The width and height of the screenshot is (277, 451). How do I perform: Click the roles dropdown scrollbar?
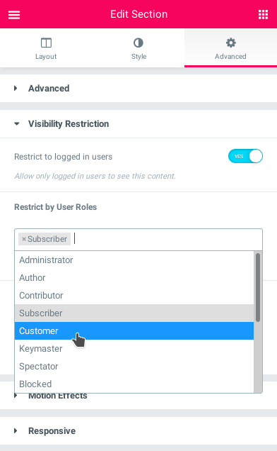tap(258, 288)
